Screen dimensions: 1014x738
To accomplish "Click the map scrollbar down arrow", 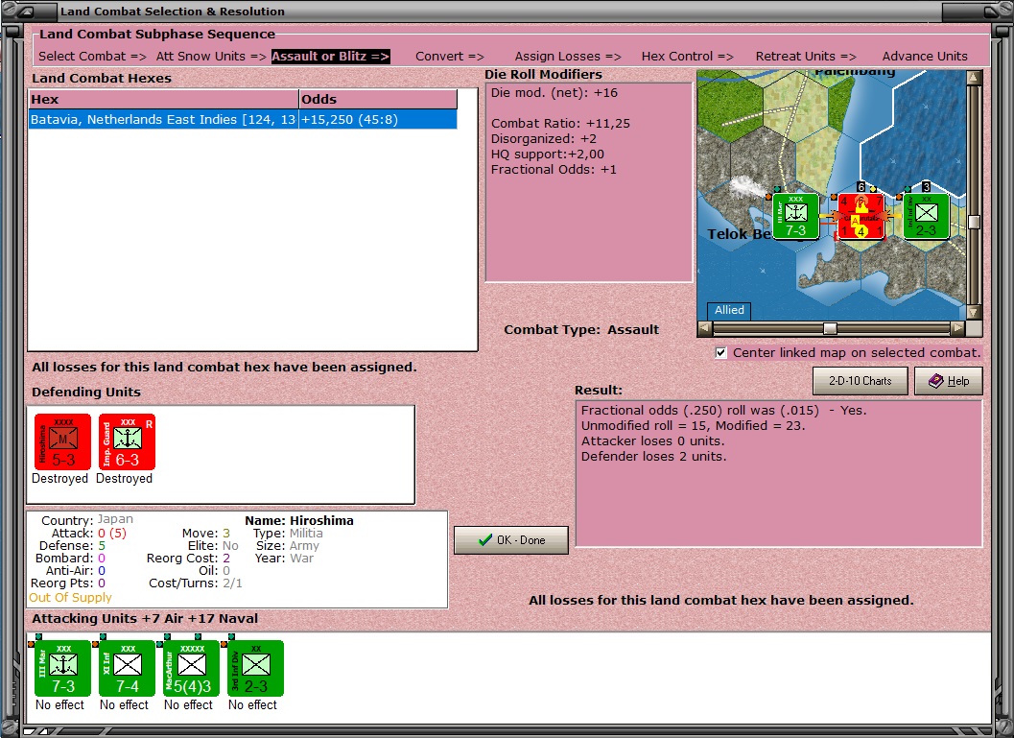I will (974, 312).
